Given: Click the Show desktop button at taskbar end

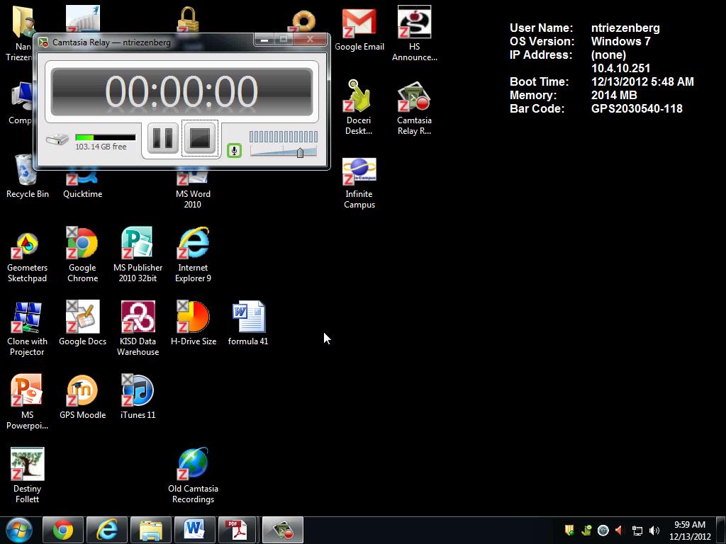Looking at the screenshot, I should (x=721, y=530).
